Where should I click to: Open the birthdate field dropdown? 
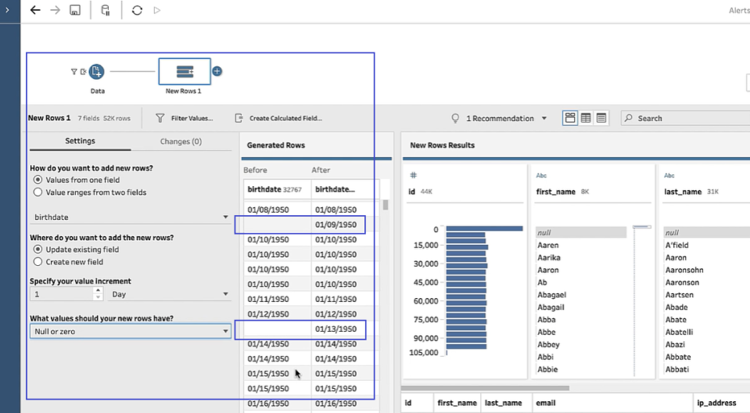click(131, 217)
